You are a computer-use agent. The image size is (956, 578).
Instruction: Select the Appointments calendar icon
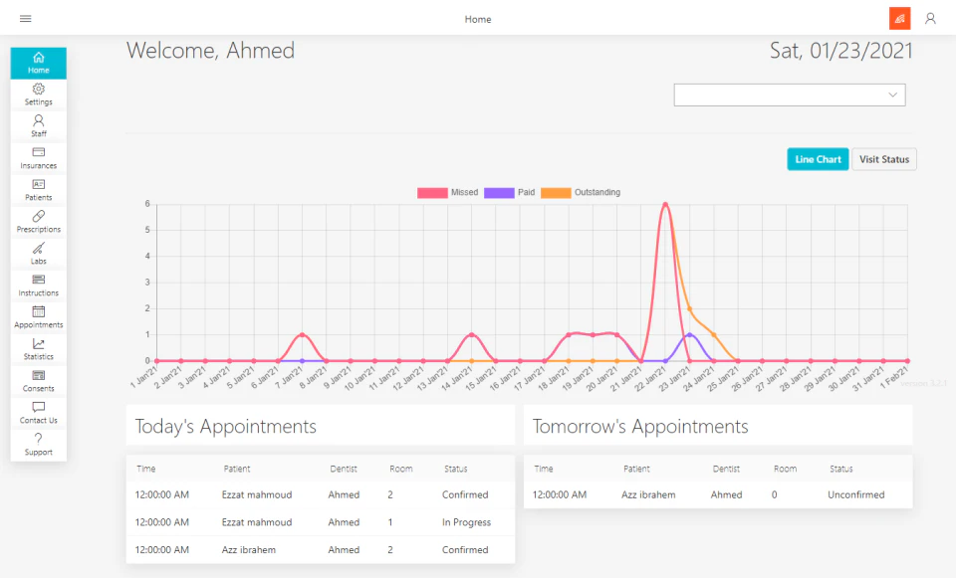pos(38,316)
